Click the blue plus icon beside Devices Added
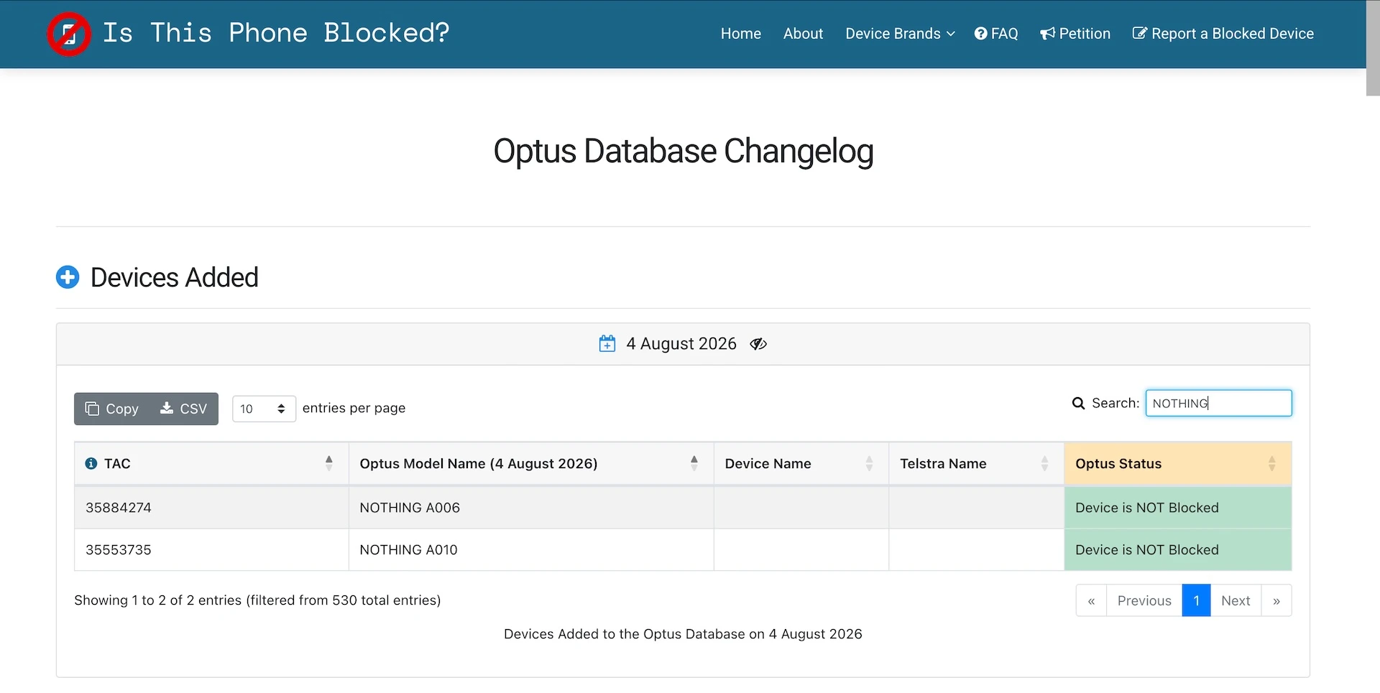The width and height of the screenshot is (1380, 693). pos(68,277)
